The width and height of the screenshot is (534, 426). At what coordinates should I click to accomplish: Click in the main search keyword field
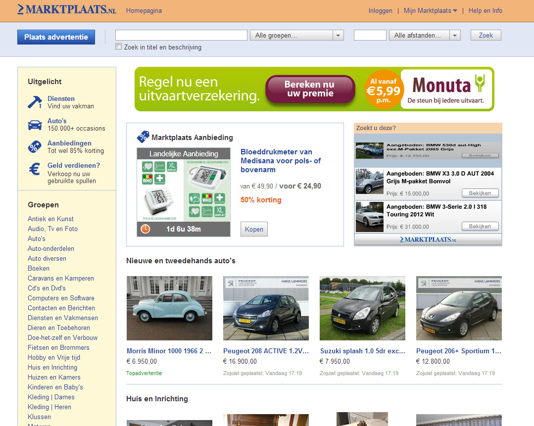click(x=181, y=35)
